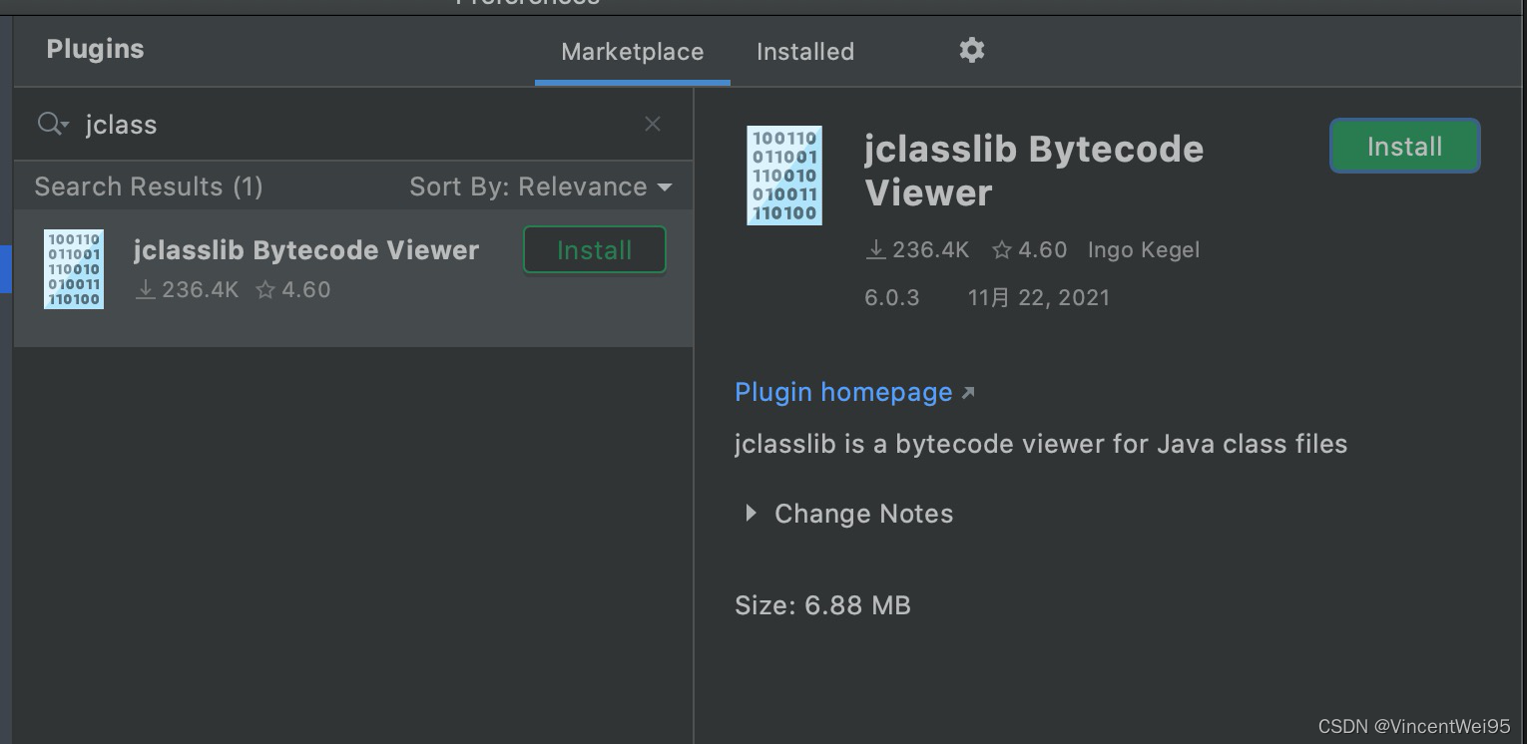Click the 4.60 rating in result row
Viewport: 1527px width, 744px height.
(x=293, y=290)
